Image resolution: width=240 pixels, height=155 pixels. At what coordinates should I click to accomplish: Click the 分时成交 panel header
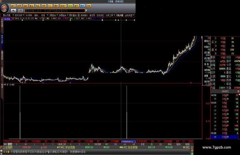tap(225, 91)
